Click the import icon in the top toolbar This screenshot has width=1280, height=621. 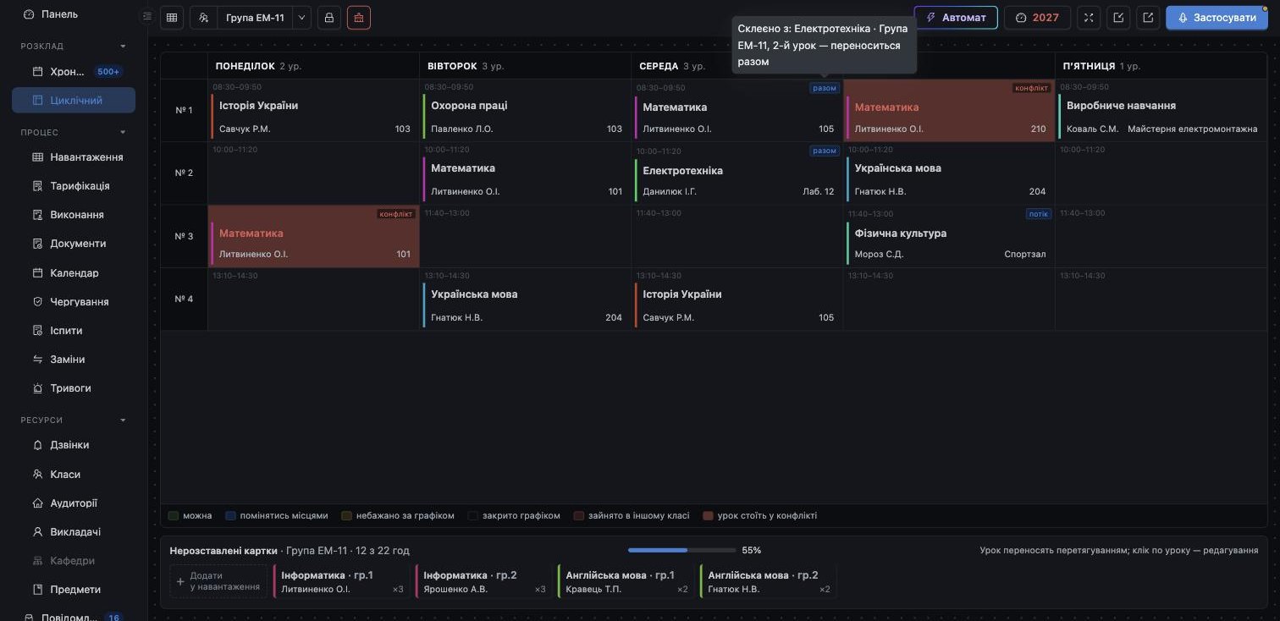click(1118, 18)
